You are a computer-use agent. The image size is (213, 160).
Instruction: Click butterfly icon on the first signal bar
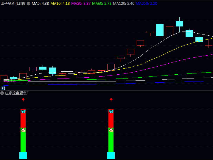click(23, 112)
